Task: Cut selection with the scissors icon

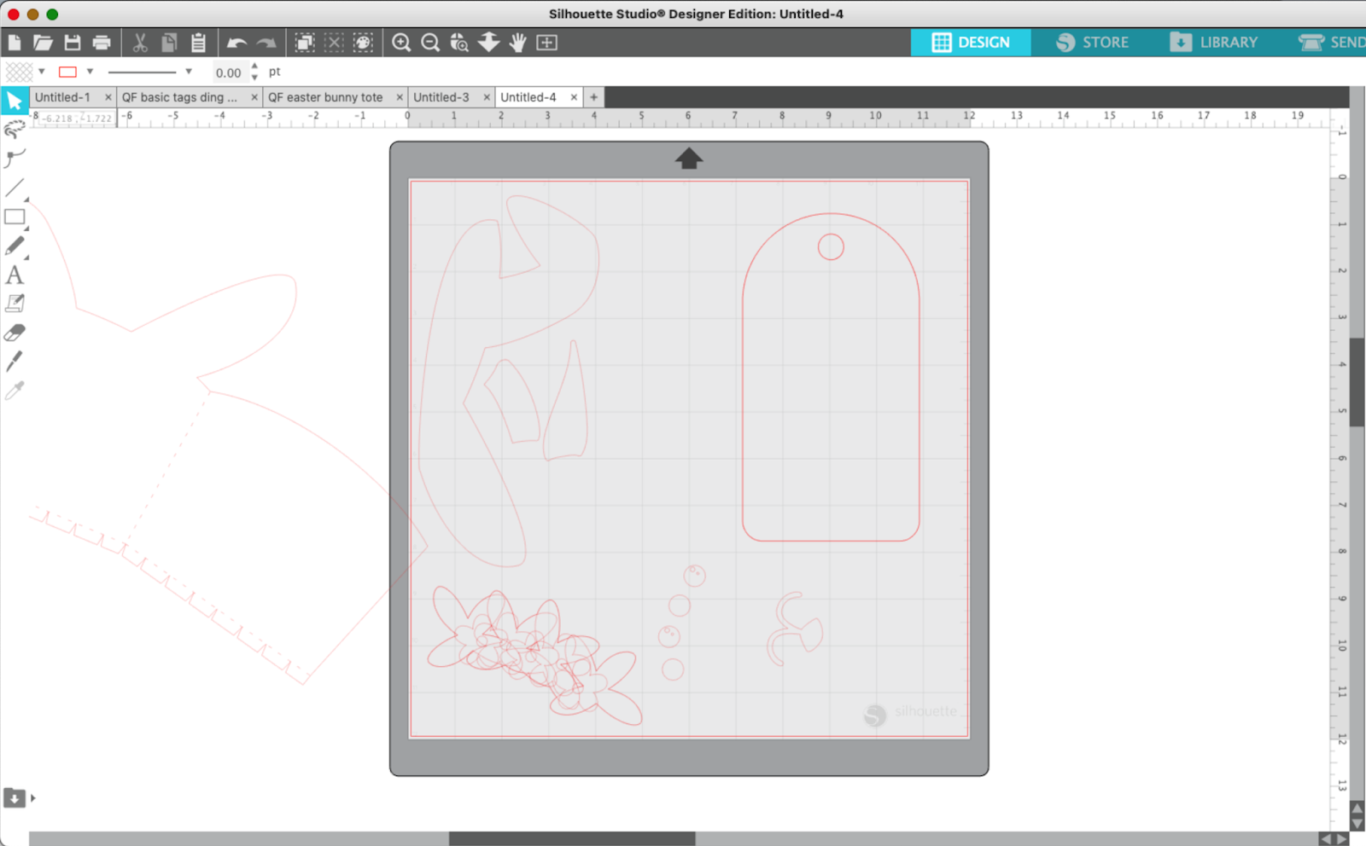Action: pos(140,43)
